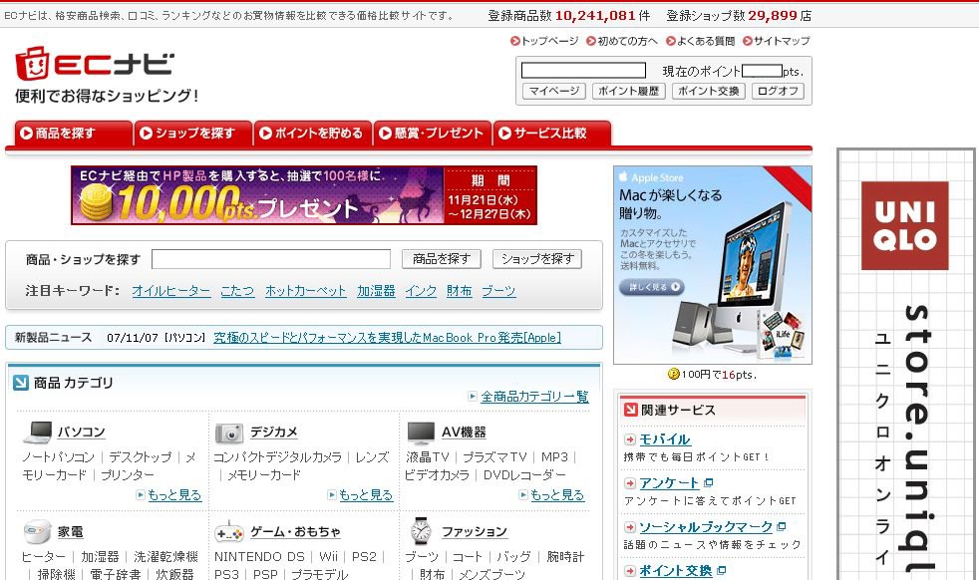
Task: Open the ゲーム・おもちゃ controller icon
Action: [x=229, y=532]
